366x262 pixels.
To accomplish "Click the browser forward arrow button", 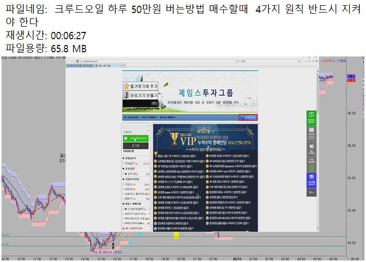I will click(73, 61).
